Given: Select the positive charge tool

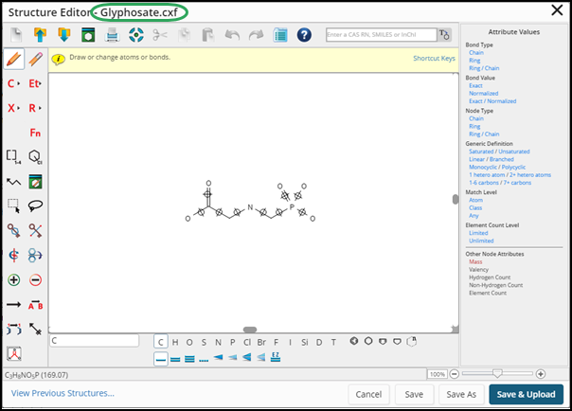Looking at the screenshot, I should (14, 280).
